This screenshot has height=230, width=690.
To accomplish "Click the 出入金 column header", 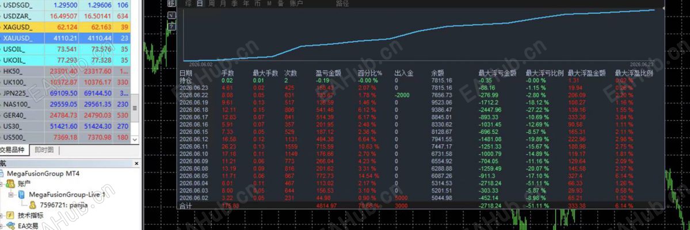I will (x=404, y=74).
